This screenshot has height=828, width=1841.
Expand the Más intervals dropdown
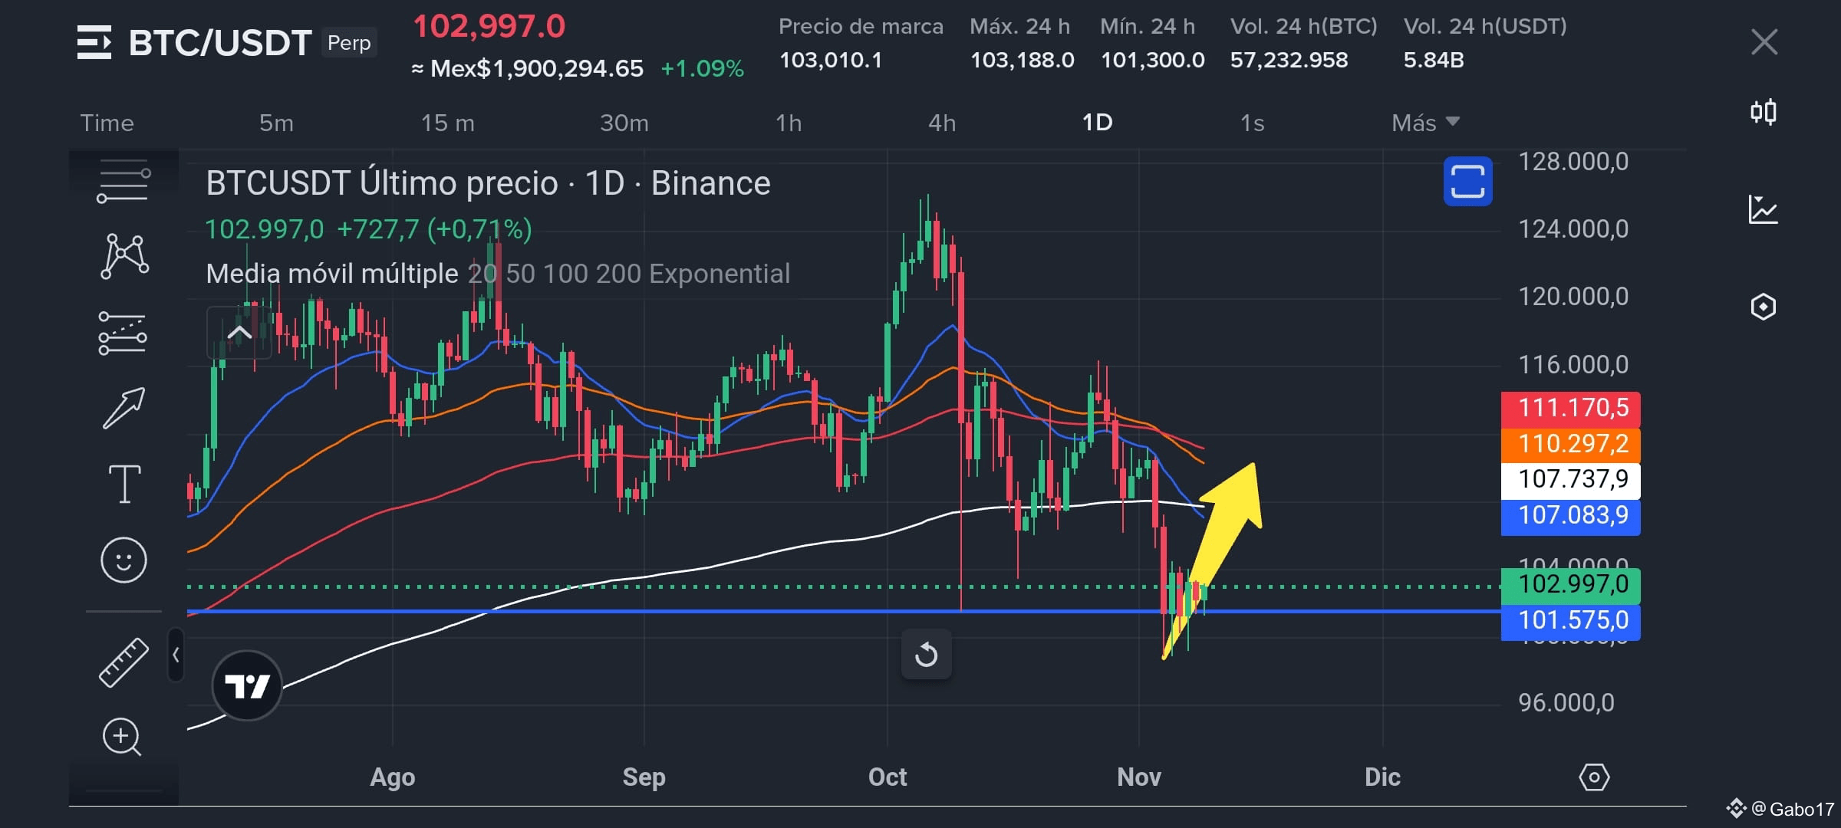[1425, 123]
